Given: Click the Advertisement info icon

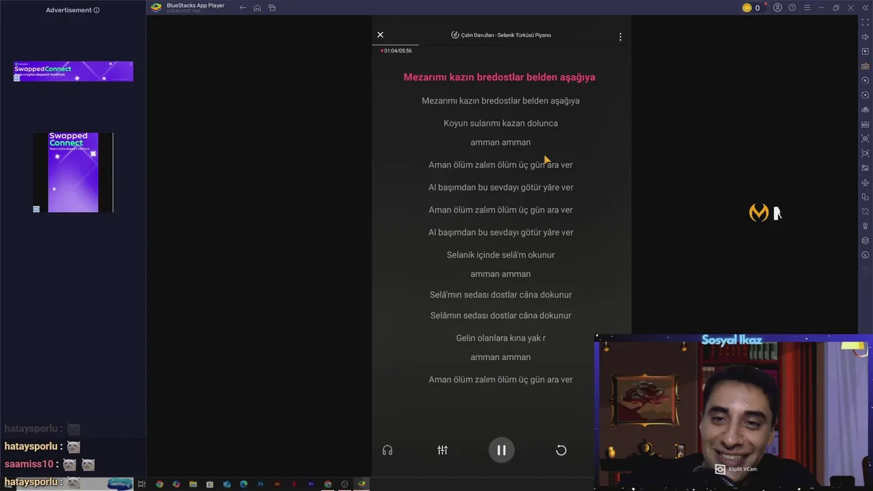Looking at the screenshot, I should coord(96,10).
